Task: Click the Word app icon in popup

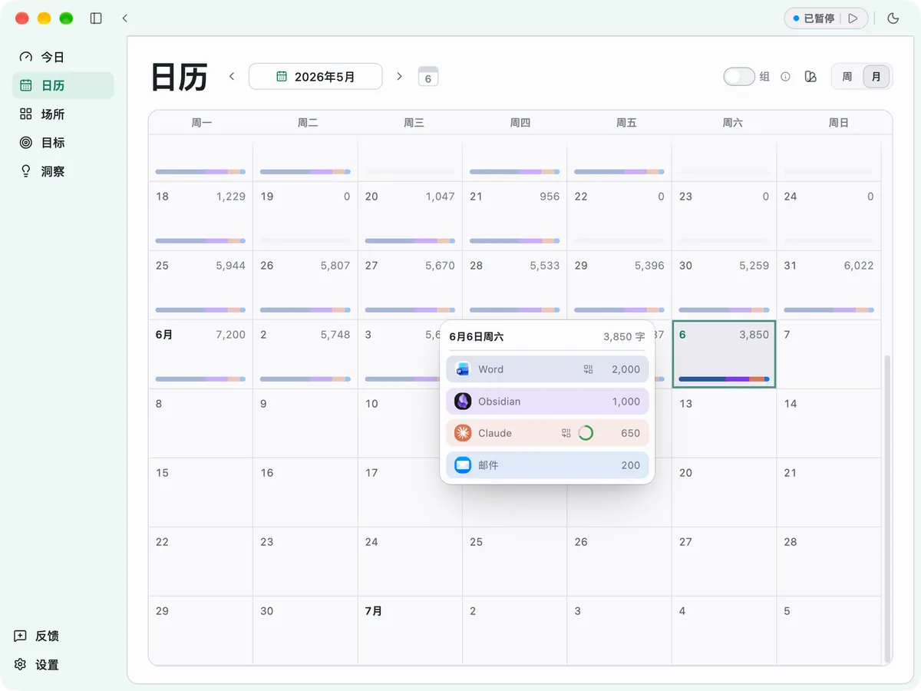Action: tap(463, 369)
